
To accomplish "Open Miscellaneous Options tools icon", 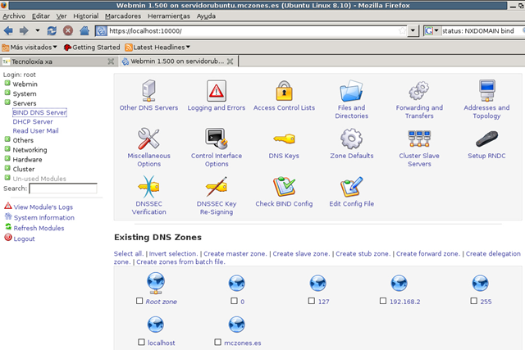I will pyautogui.click(x=148, y=139).
